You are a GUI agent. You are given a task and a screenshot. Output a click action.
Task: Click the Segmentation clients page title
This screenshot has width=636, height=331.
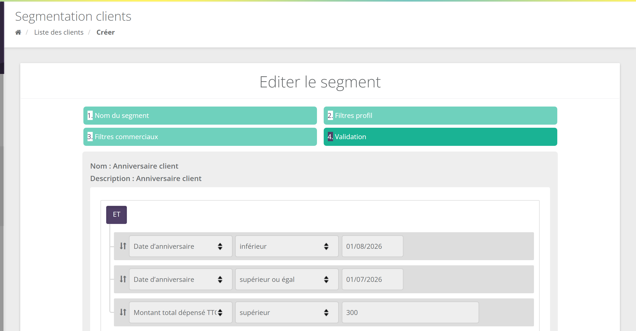tap(73, 17)
